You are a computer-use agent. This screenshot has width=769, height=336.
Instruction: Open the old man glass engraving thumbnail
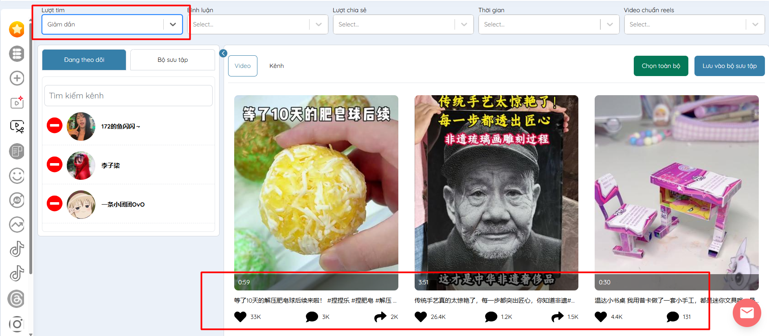[497, 193]
